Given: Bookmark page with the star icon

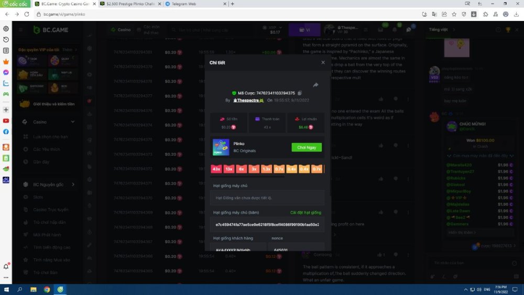Looking at the screenshot, I should coord(454,14).
